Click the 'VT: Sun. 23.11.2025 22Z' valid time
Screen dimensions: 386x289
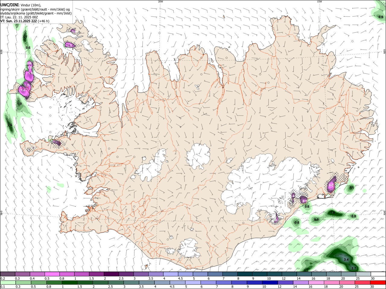(x=19, y=21)
